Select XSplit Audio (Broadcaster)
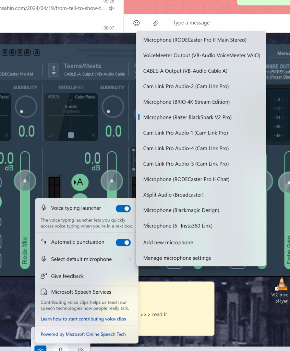Image resolution: width=290 pixels, height=351 pixels. pos(201,195)
